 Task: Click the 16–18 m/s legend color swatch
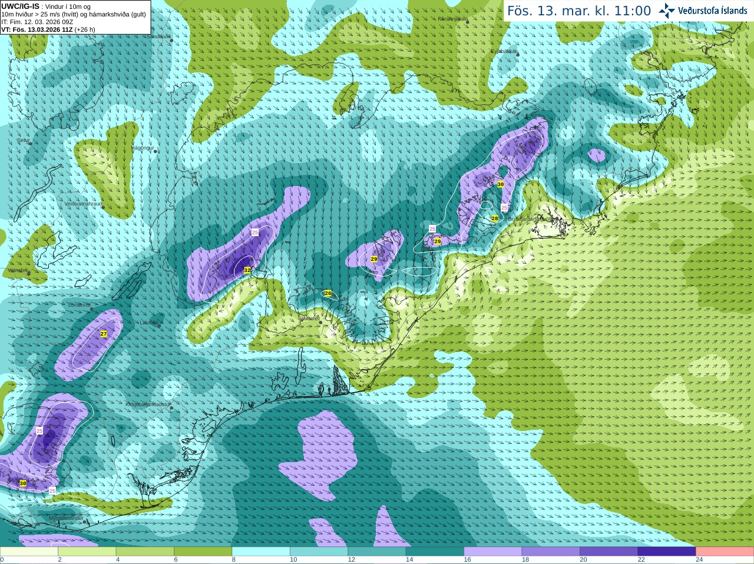(x=493, y=552)
